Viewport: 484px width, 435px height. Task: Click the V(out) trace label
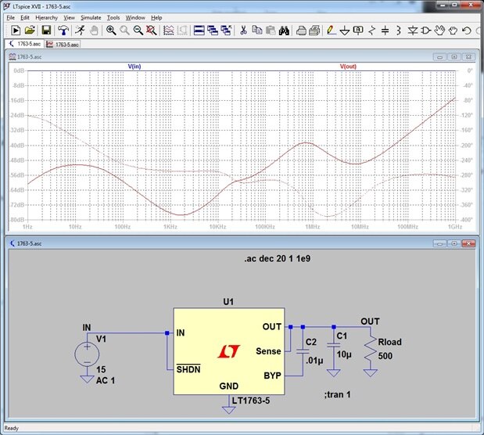[348, 67]
